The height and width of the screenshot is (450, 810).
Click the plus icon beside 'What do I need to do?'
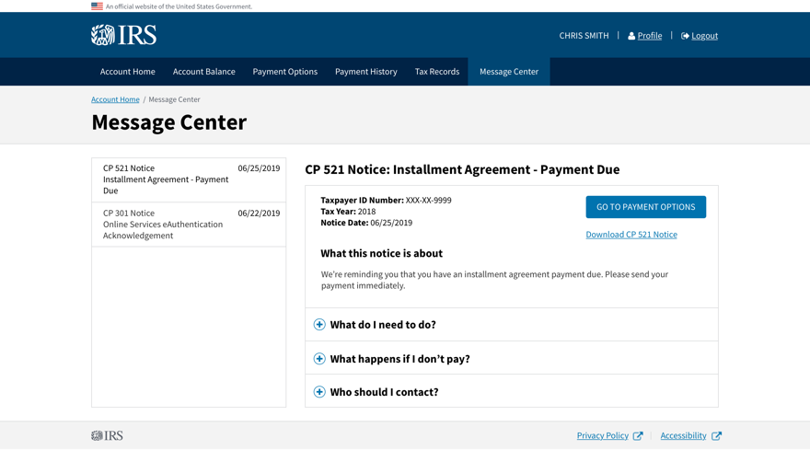click(319, 325)
